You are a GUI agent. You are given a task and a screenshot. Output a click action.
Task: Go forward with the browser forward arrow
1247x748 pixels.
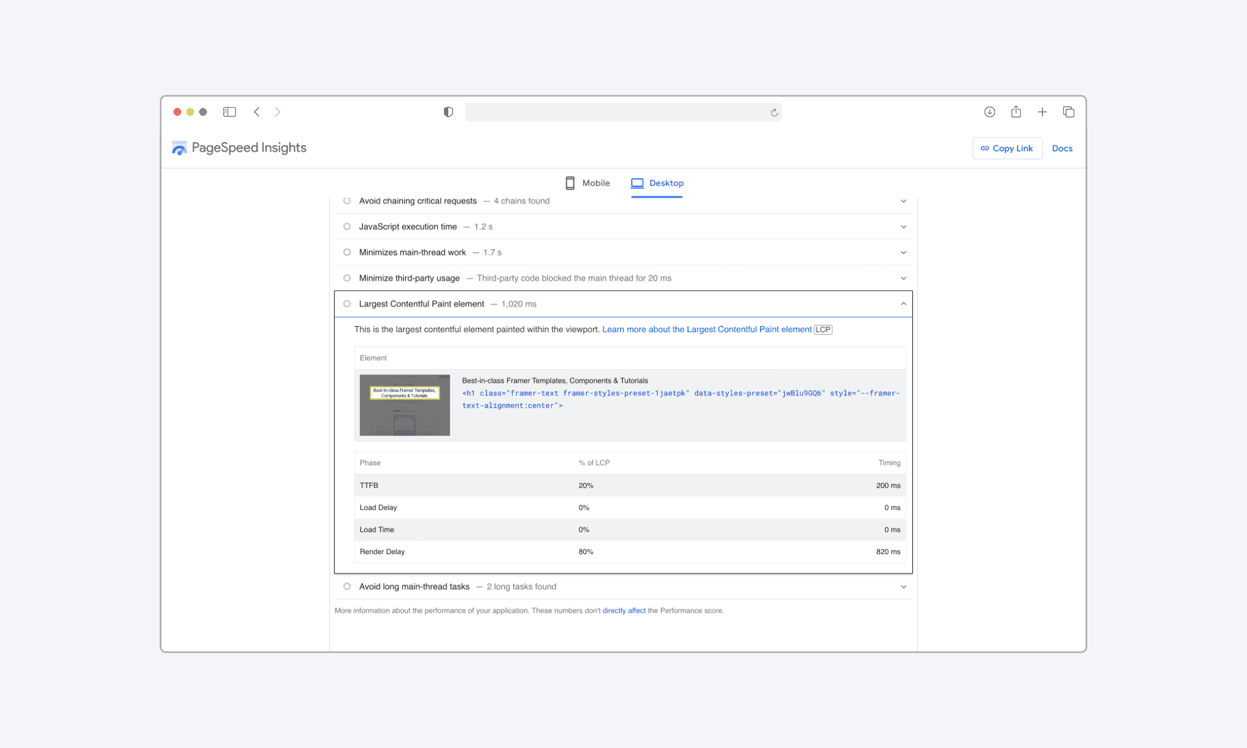click(277, 112)
